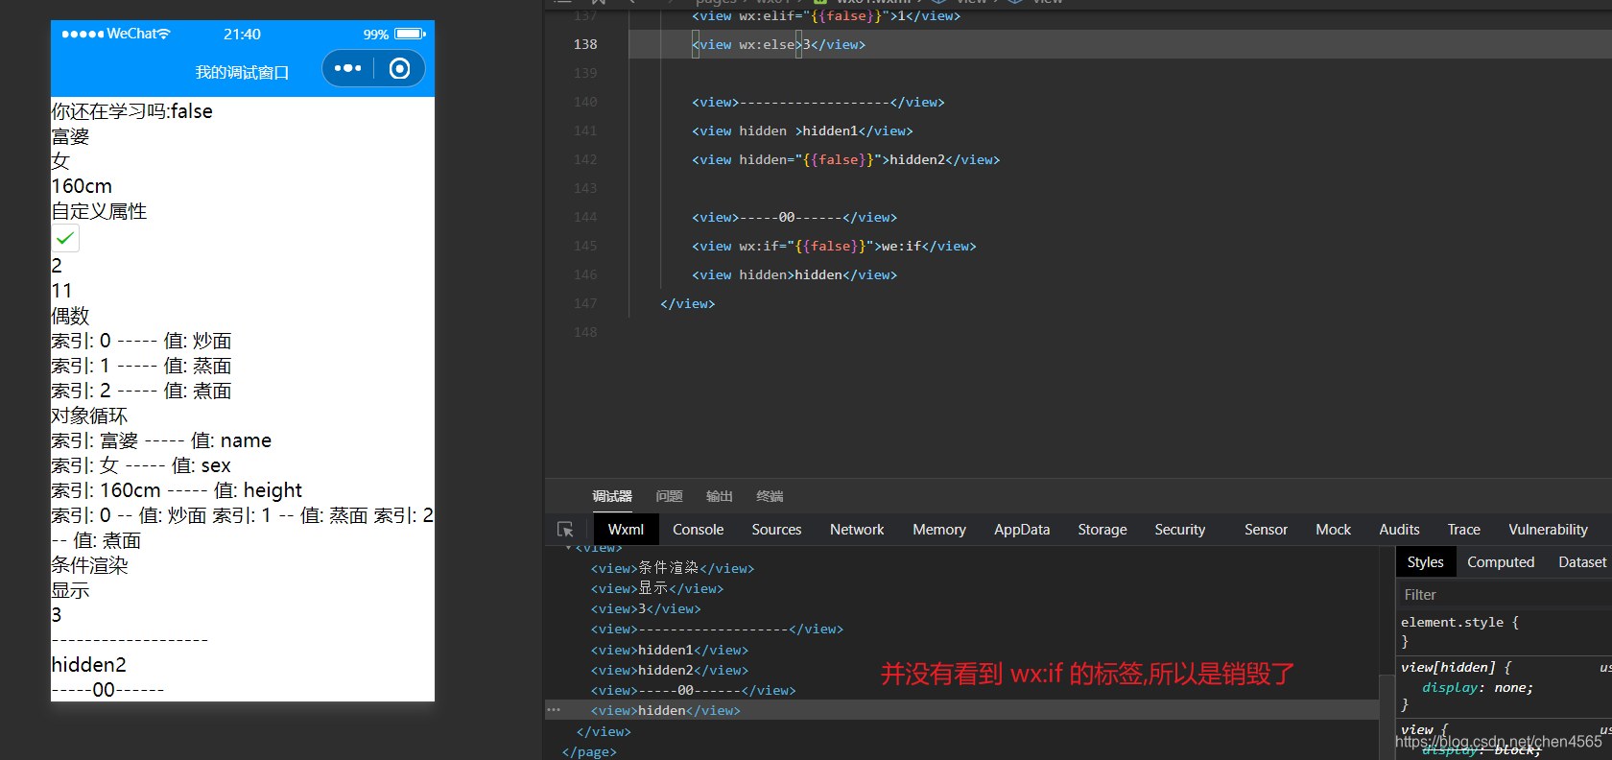This screenshot has width=1612, height=760.
Task: Click the we:if code on line 145
Action: [x=901, y=246]
